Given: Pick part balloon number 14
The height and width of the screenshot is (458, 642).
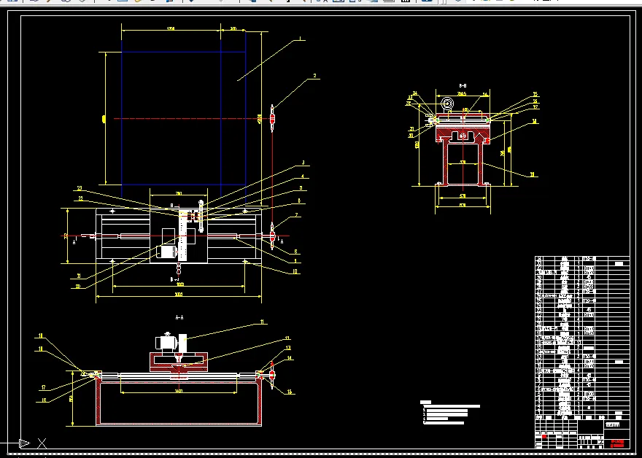Looking at the screenshot, I should click(290, 358).
